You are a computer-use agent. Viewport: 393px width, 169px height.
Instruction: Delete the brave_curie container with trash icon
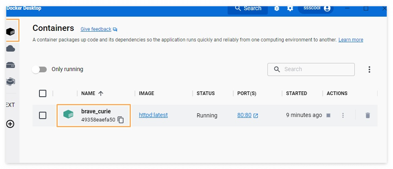368,115
